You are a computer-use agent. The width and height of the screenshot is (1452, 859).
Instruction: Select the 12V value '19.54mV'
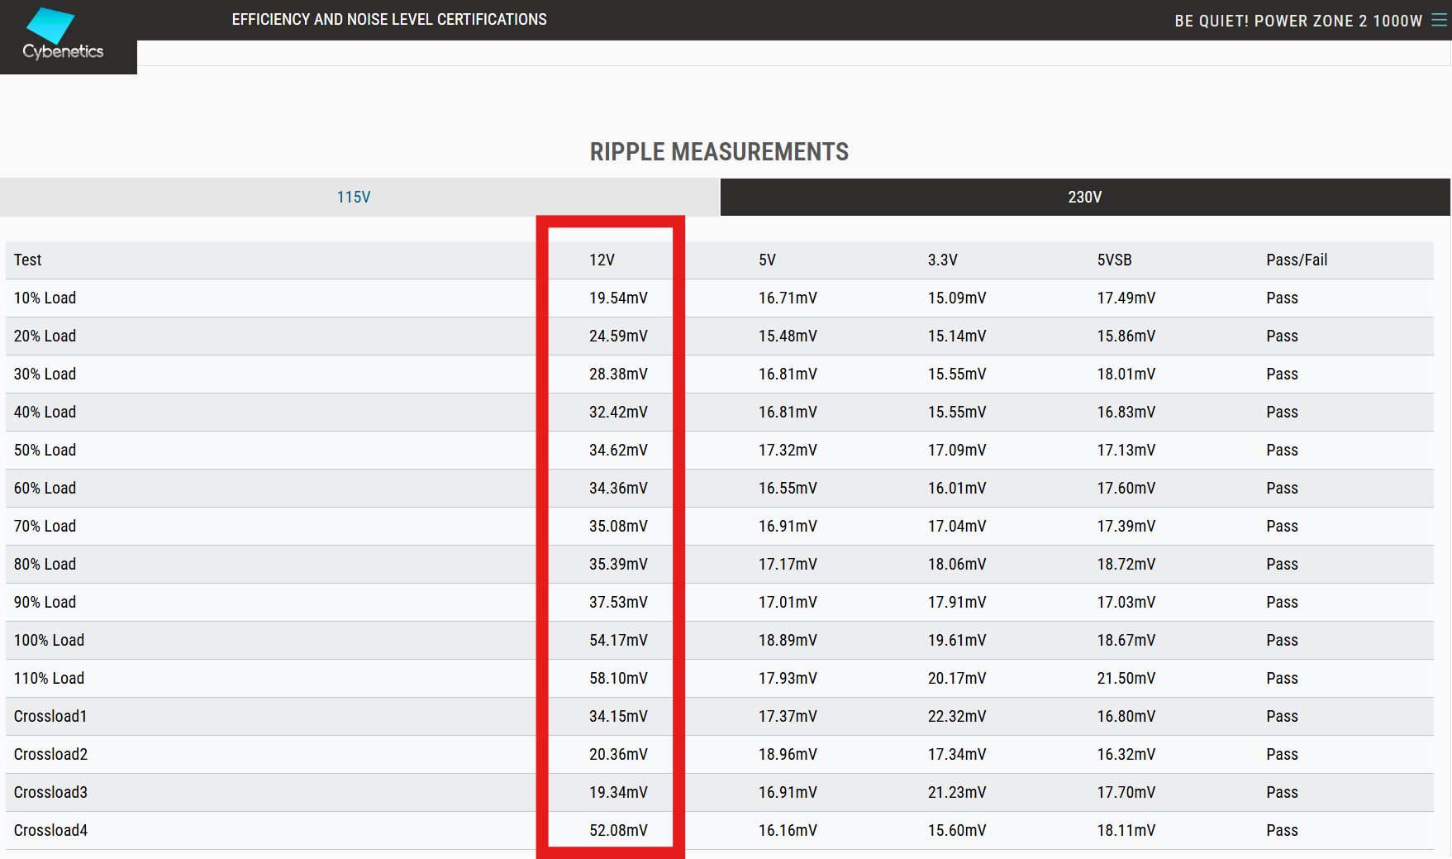[x=618, y=298]
